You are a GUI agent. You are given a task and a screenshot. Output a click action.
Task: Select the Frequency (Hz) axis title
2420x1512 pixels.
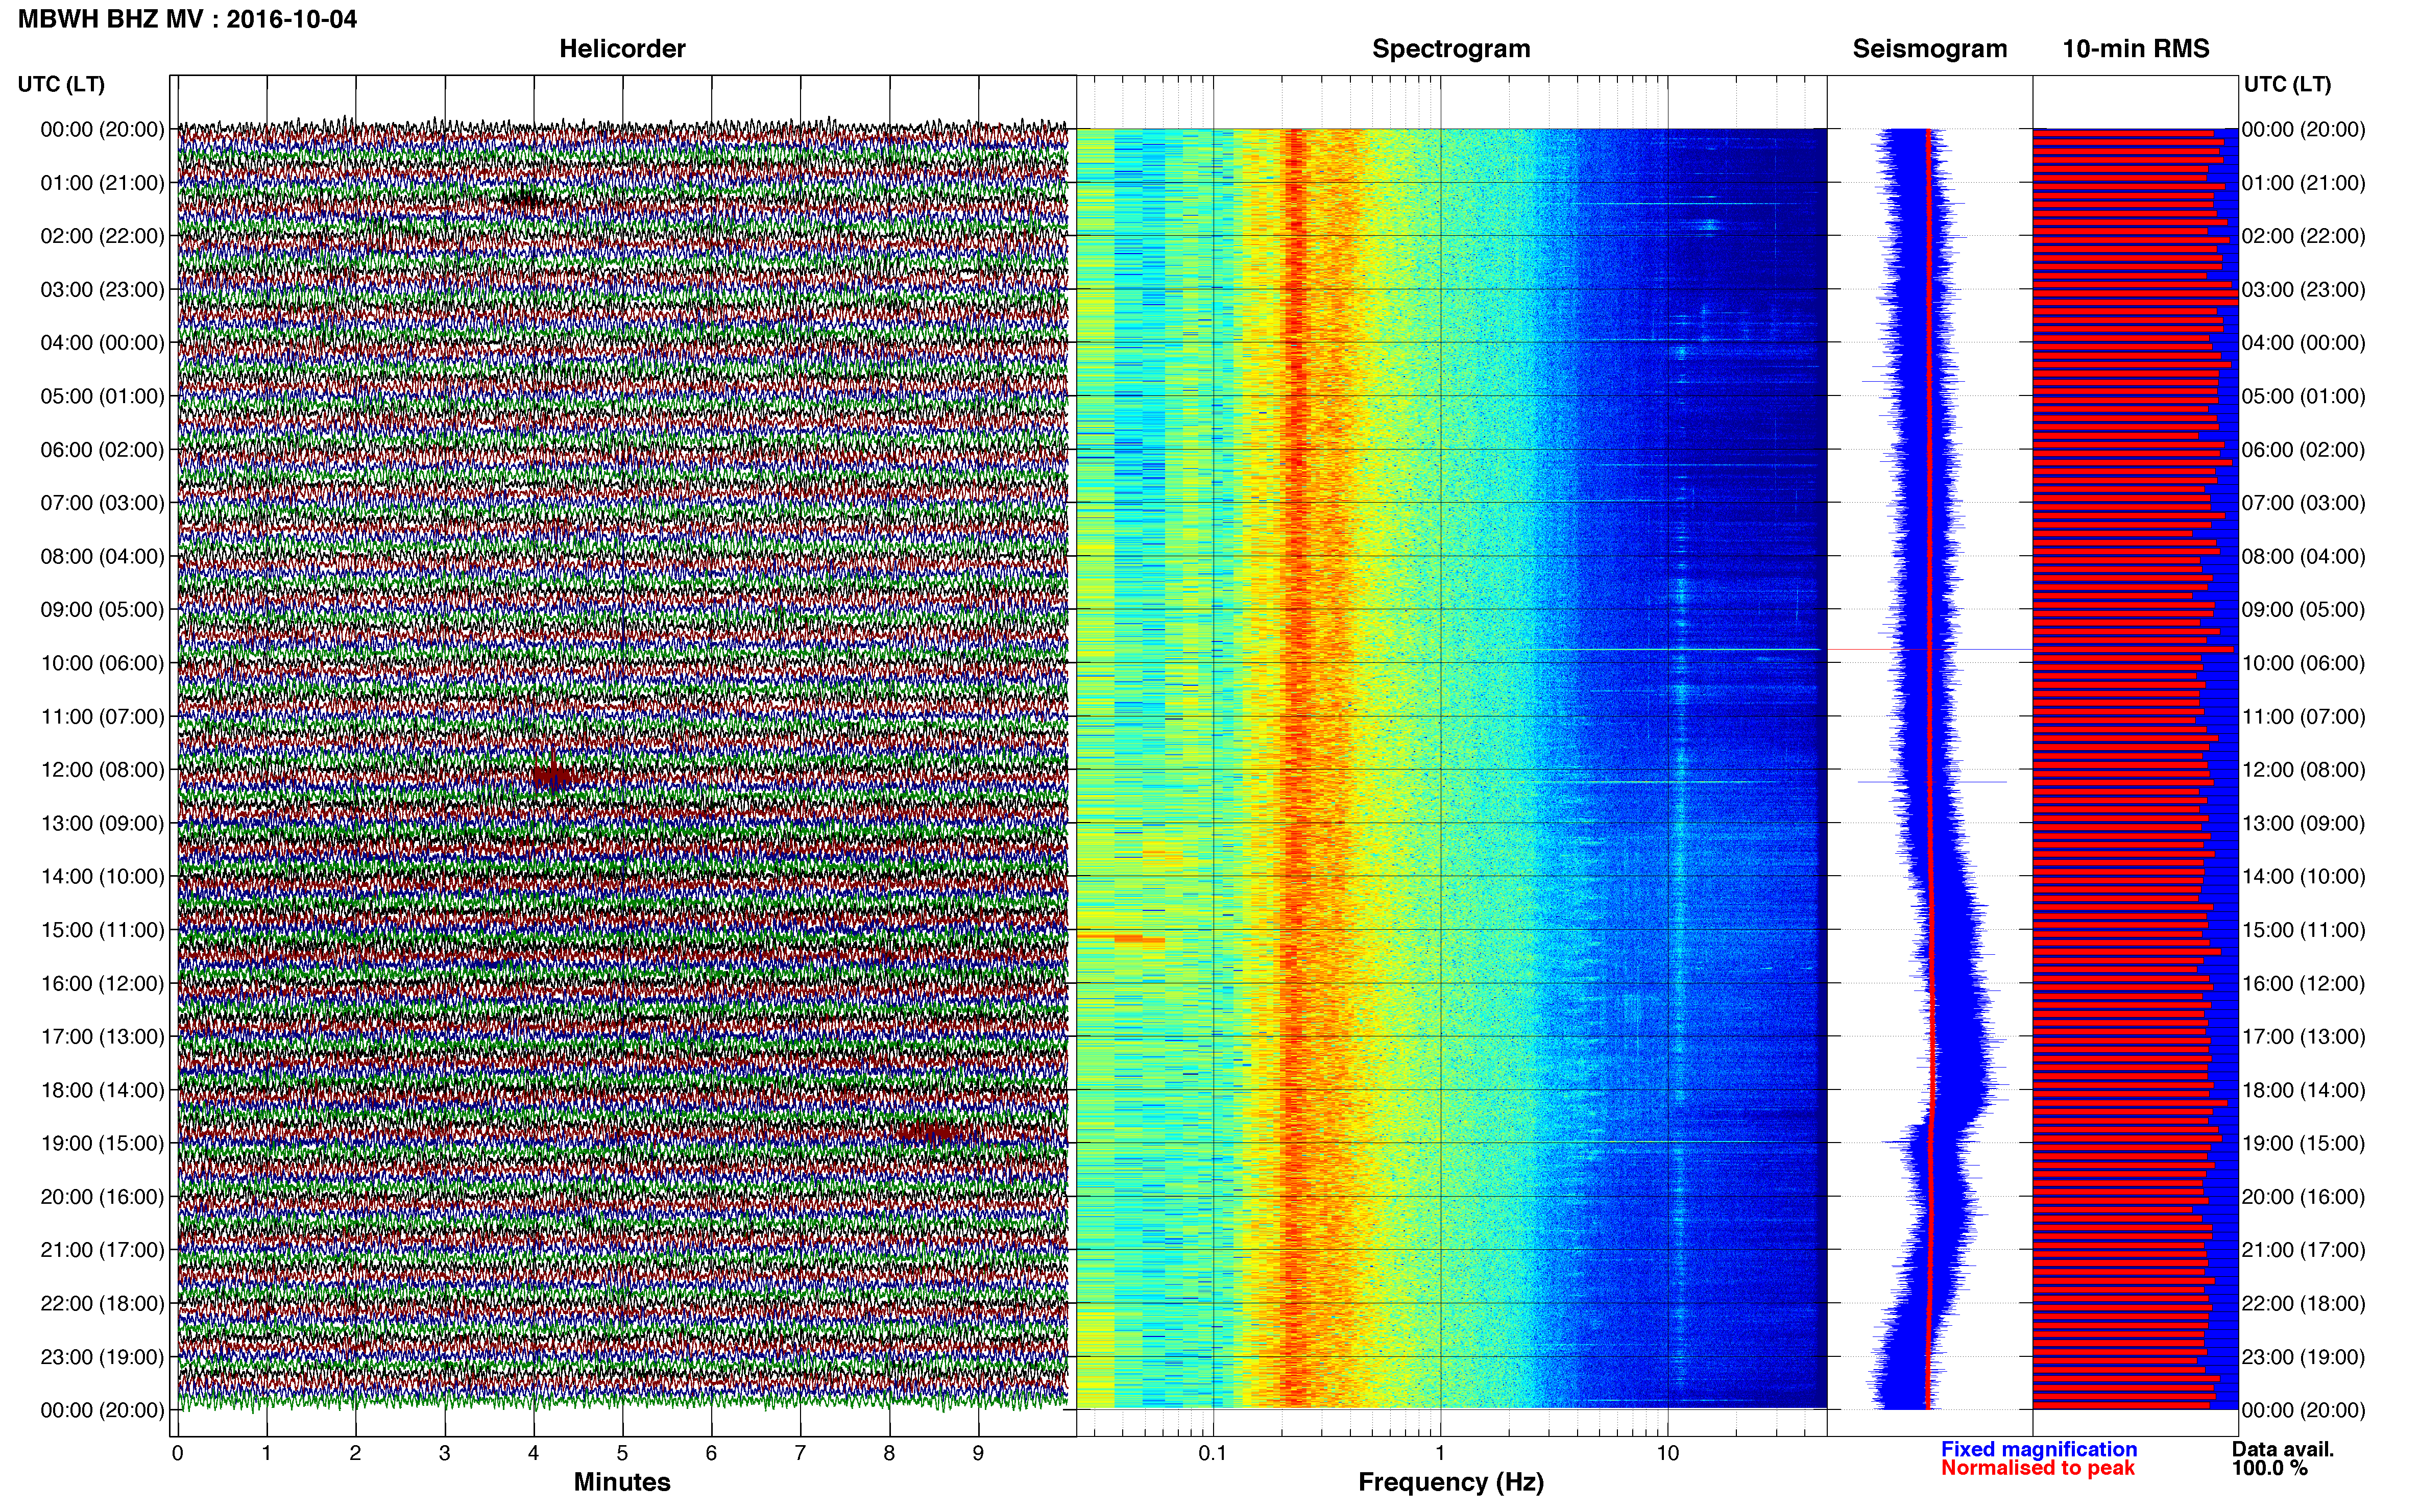click(1450, 1482)
